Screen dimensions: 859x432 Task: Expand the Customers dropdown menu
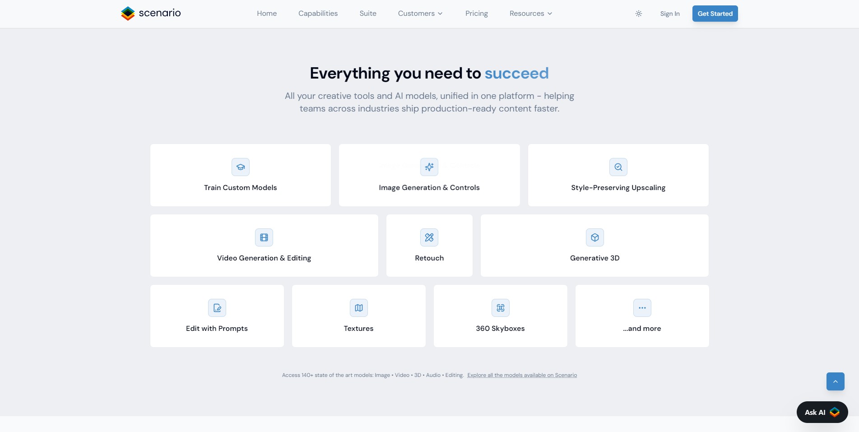420,14
